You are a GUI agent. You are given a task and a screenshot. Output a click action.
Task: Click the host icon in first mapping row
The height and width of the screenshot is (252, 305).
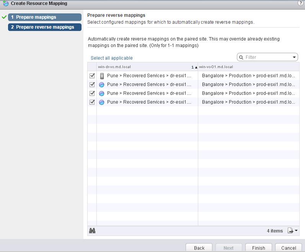[102, 76]
